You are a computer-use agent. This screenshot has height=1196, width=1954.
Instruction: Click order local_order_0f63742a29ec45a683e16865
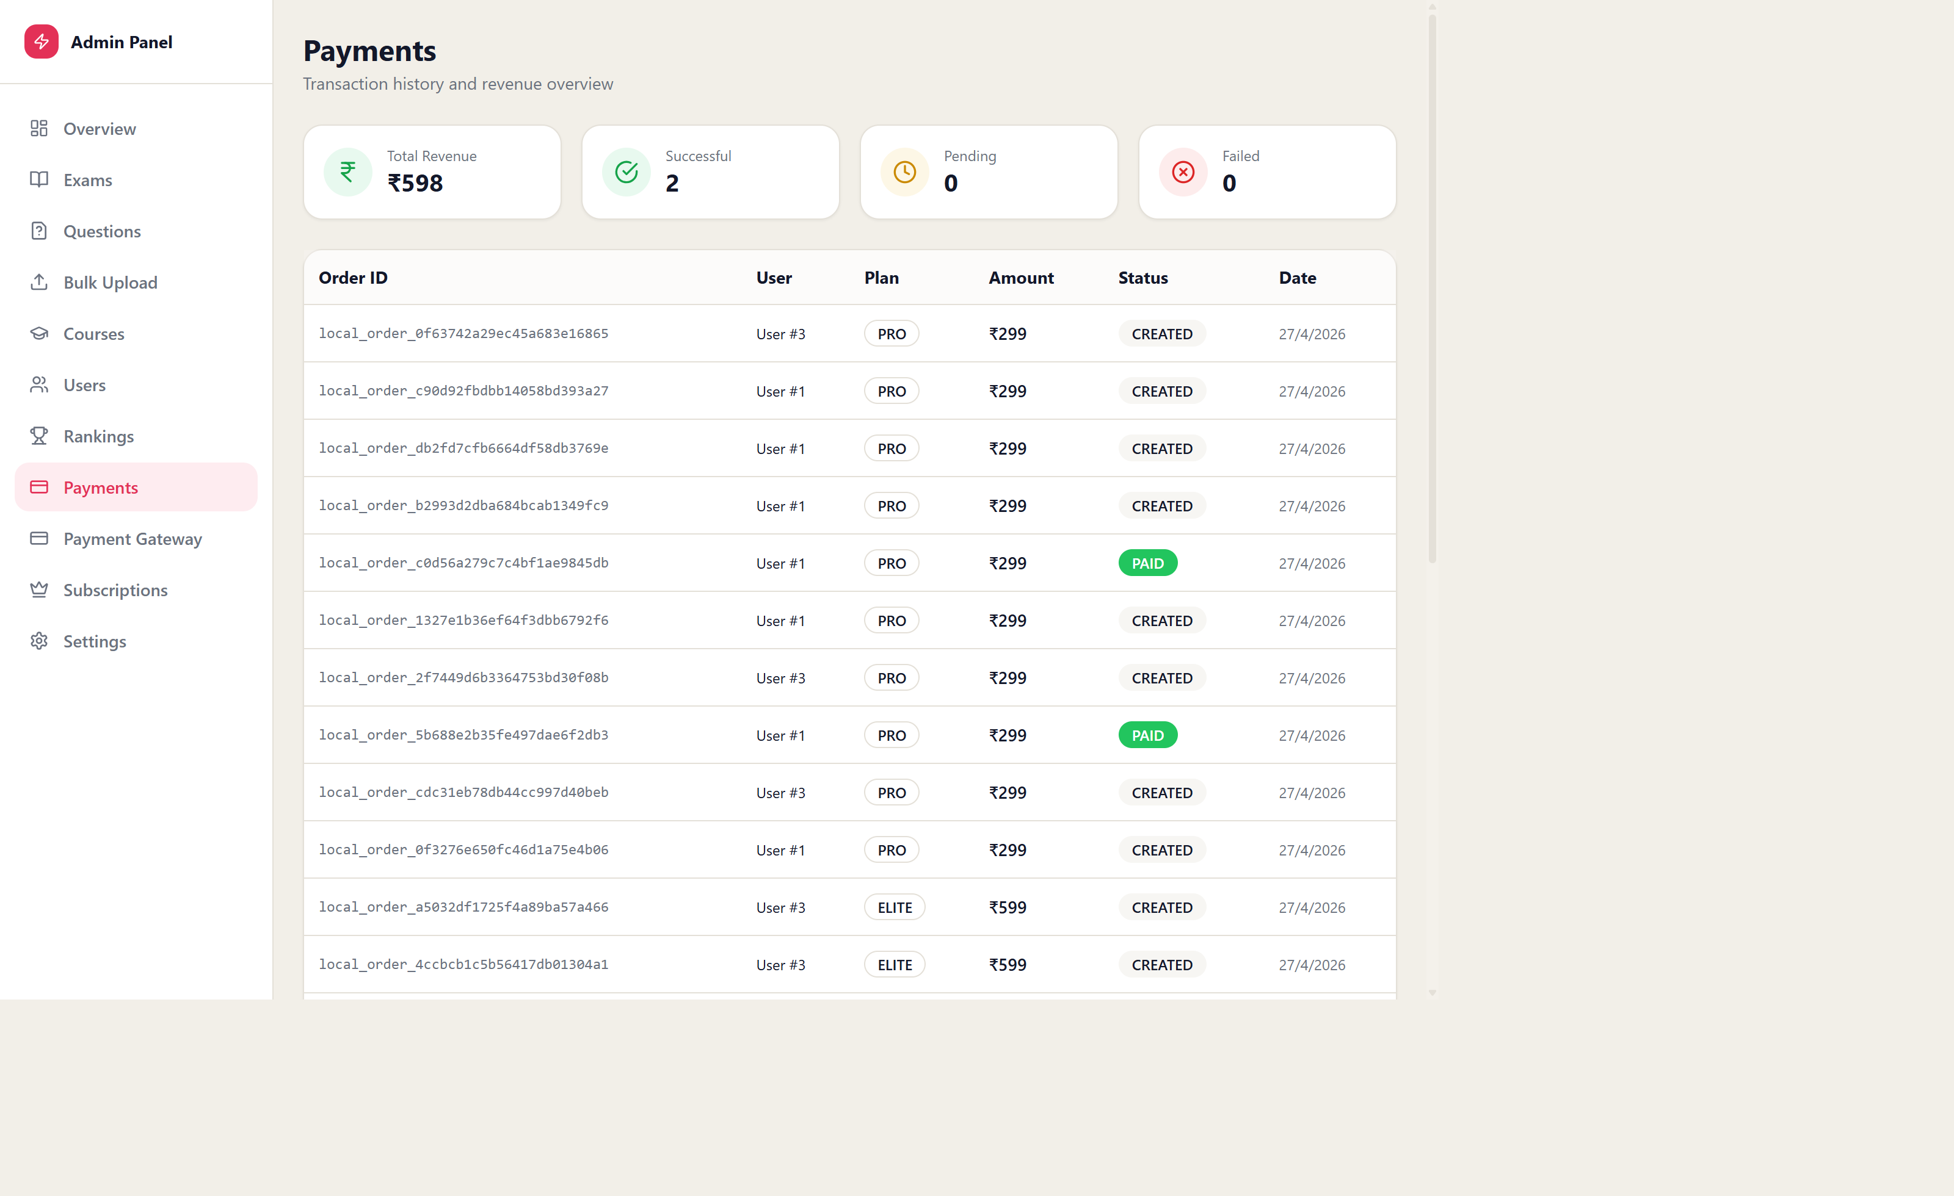click(463, 334)
